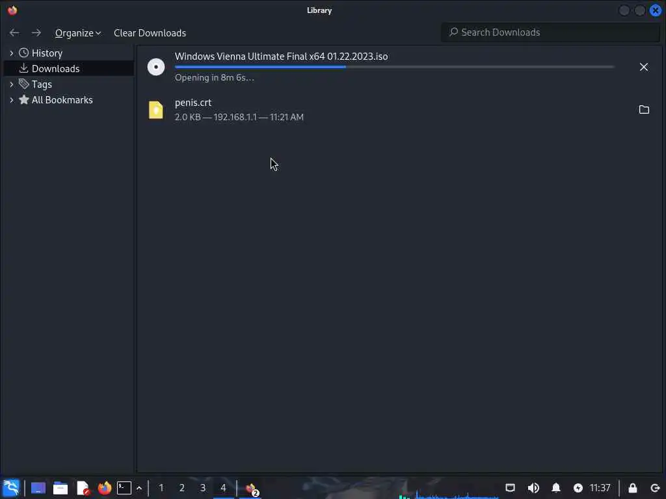Switch to workspace 4

(x=224, y=488)
